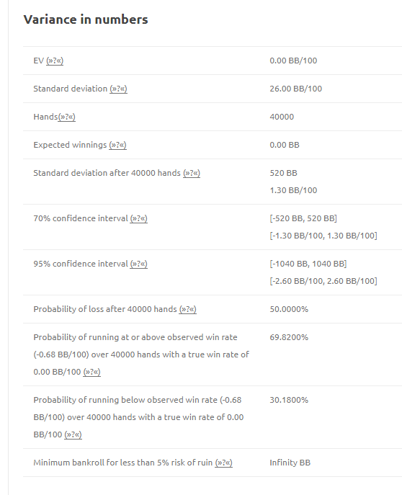Open the help tooltip next to EV
Viewport: 402px width, 495px height.
click(55, 61)
